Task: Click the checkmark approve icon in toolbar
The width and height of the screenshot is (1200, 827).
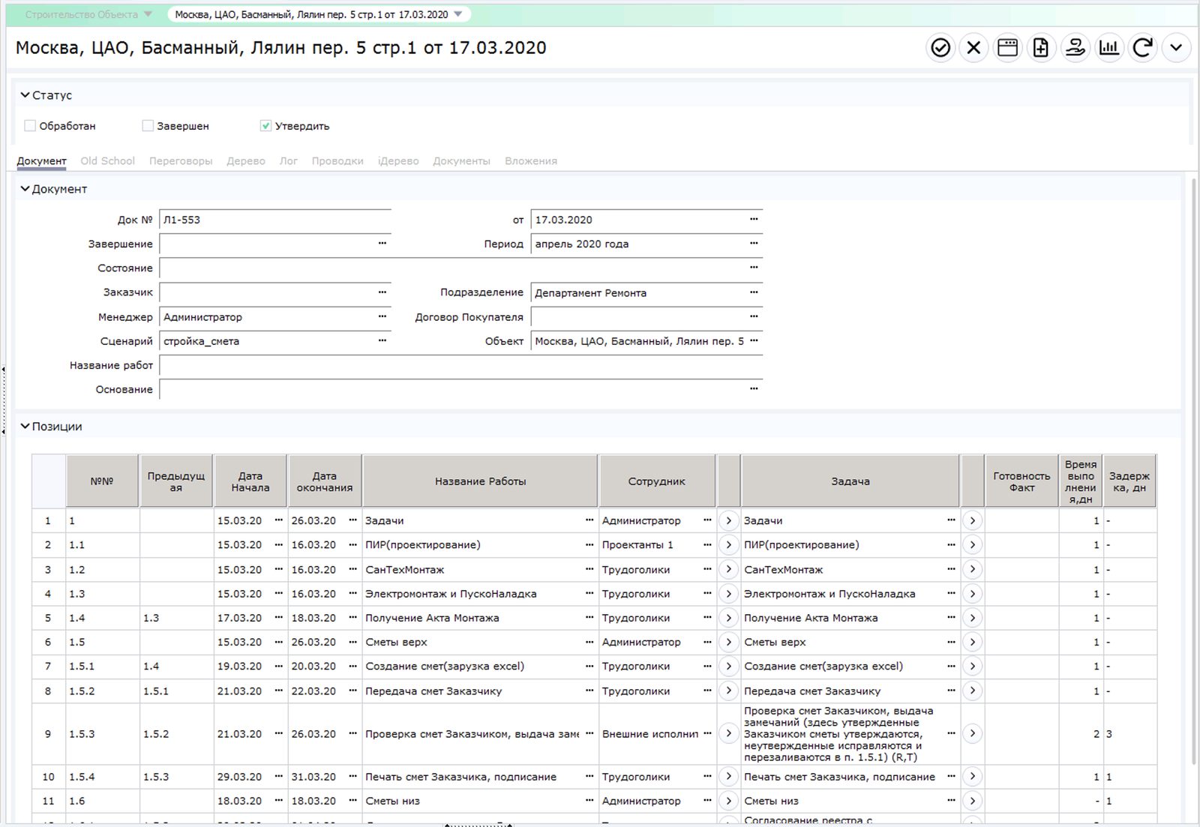Action: point(940,48)
